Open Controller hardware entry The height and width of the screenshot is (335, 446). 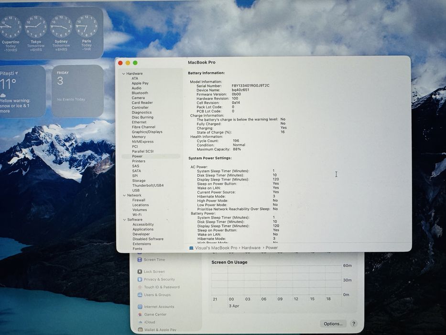click(x=140, y=107)
